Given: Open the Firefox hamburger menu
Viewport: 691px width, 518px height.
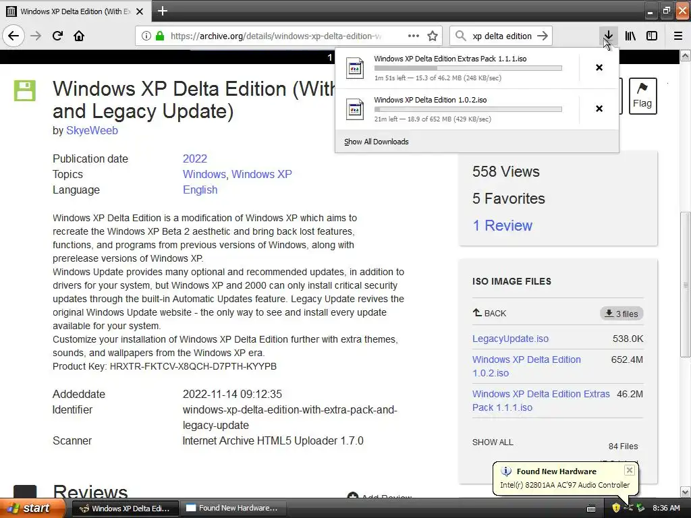Looking at the screenshot, I should click(678, 36).
